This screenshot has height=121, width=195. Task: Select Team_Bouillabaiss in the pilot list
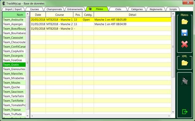coord(14,33)
